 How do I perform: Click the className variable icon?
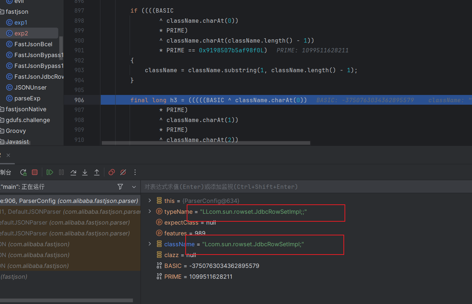pyautogui.click(x=159, y=244)
